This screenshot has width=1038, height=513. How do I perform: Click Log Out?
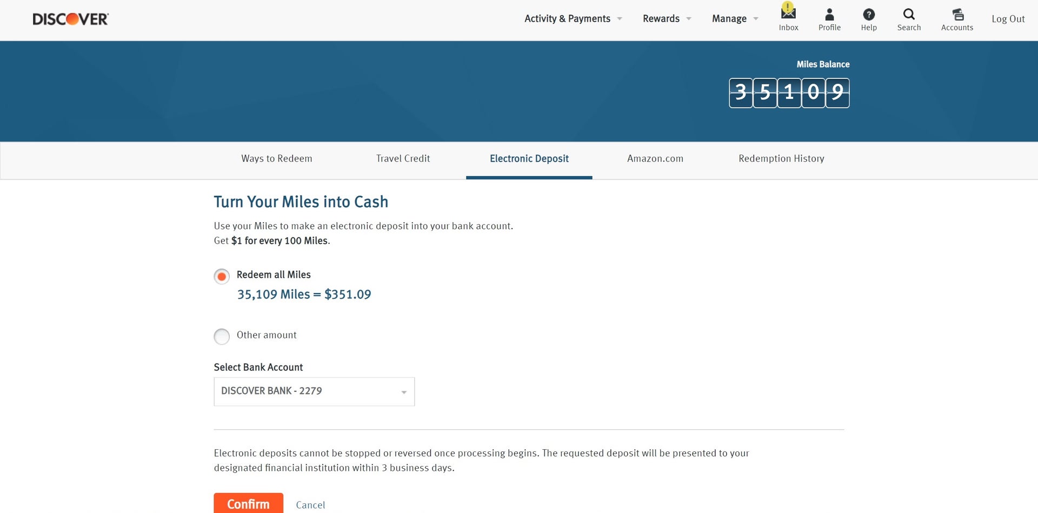pos(1008,18)
